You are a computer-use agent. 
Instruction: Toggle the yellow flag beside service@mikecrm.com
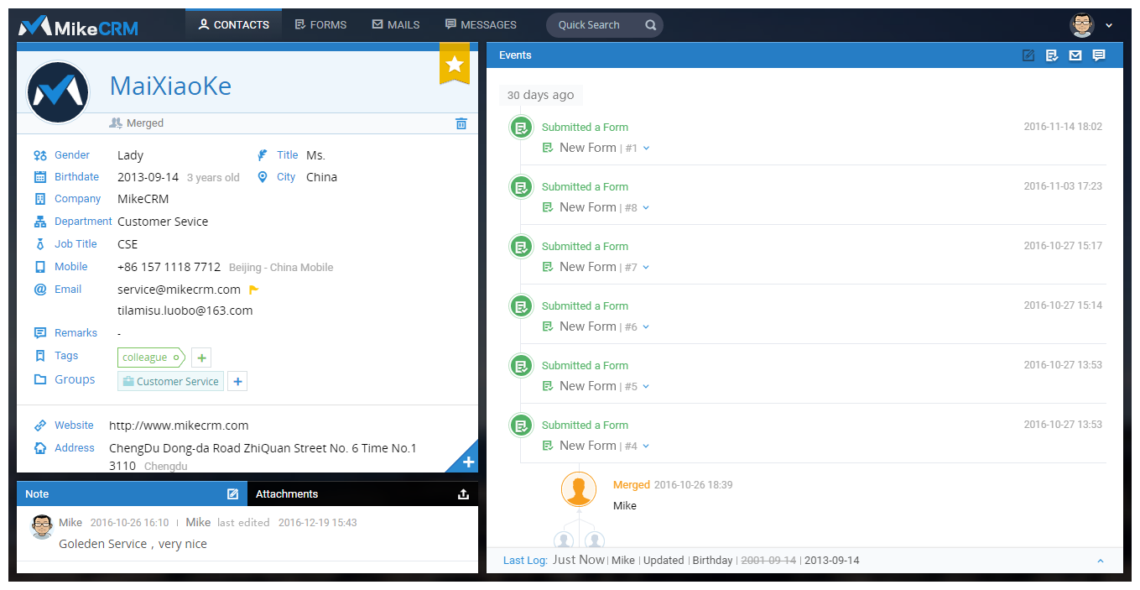254,290
